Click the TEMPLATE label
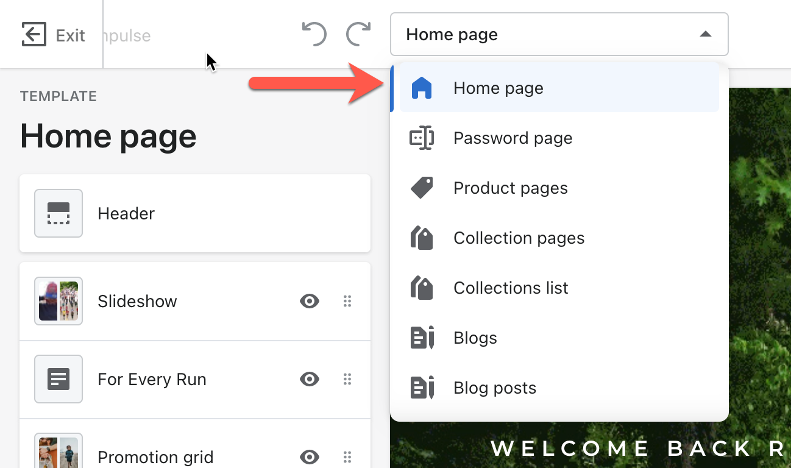The height and width of the screenshot is (468, 791). pos(59,96)
